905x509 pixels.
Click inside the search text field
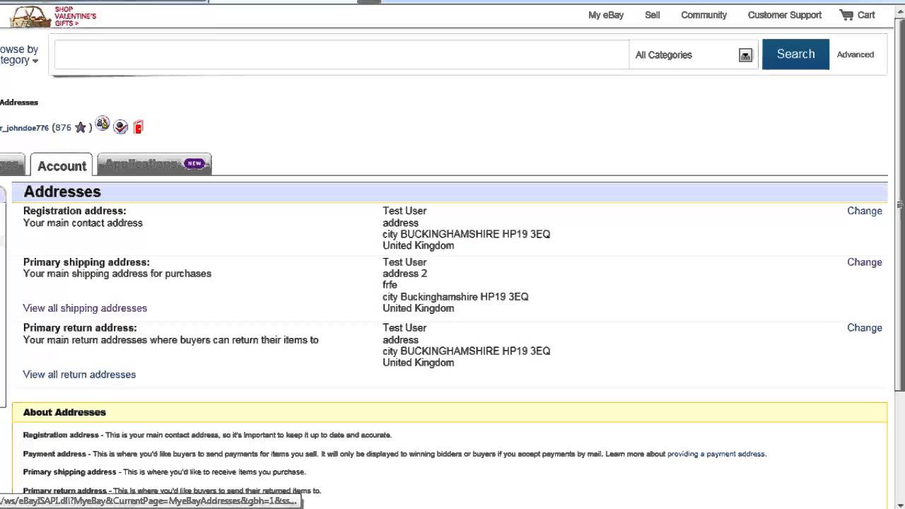coord(341,54)
